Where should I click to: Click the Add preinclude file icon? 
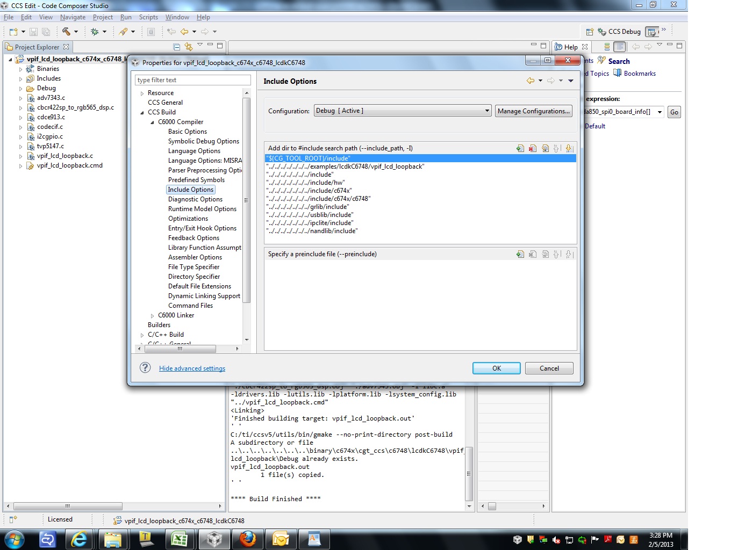(x=520, y=254)
